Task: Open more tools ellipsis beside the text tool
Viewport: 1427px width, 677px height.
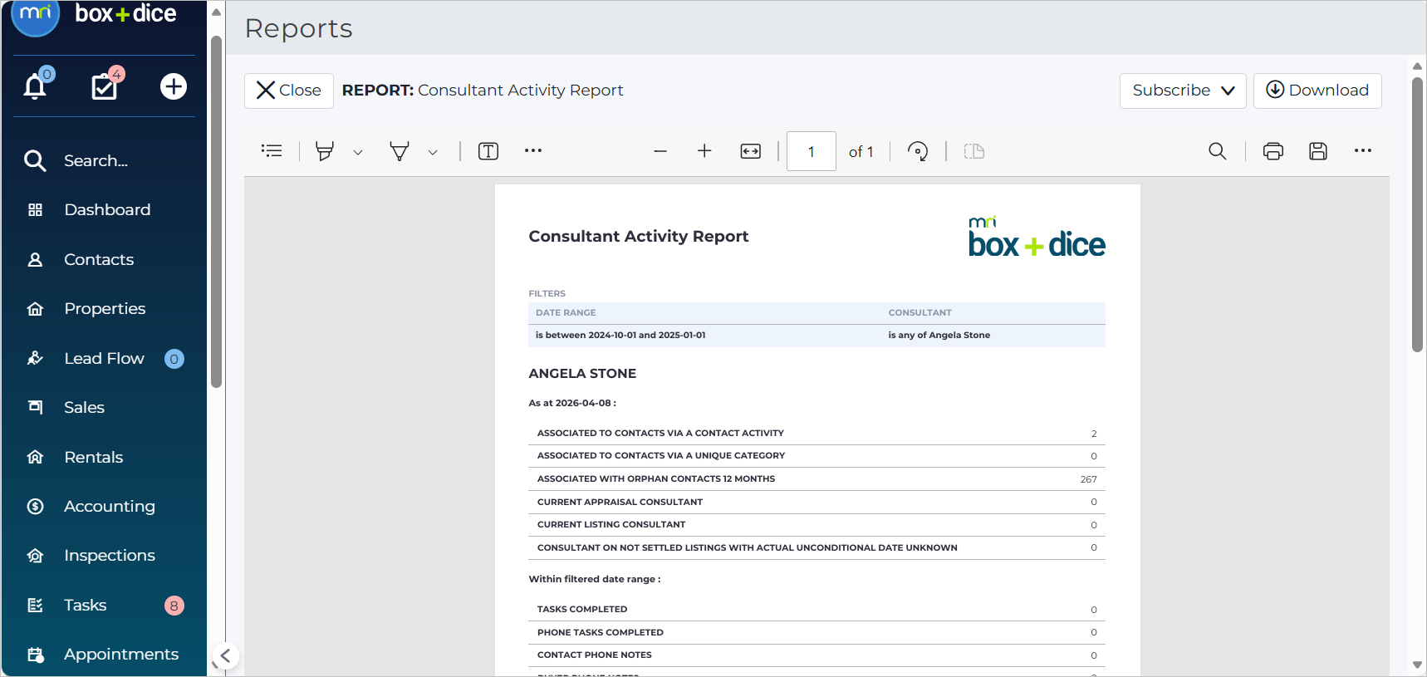Action: (x=533, y=150)
